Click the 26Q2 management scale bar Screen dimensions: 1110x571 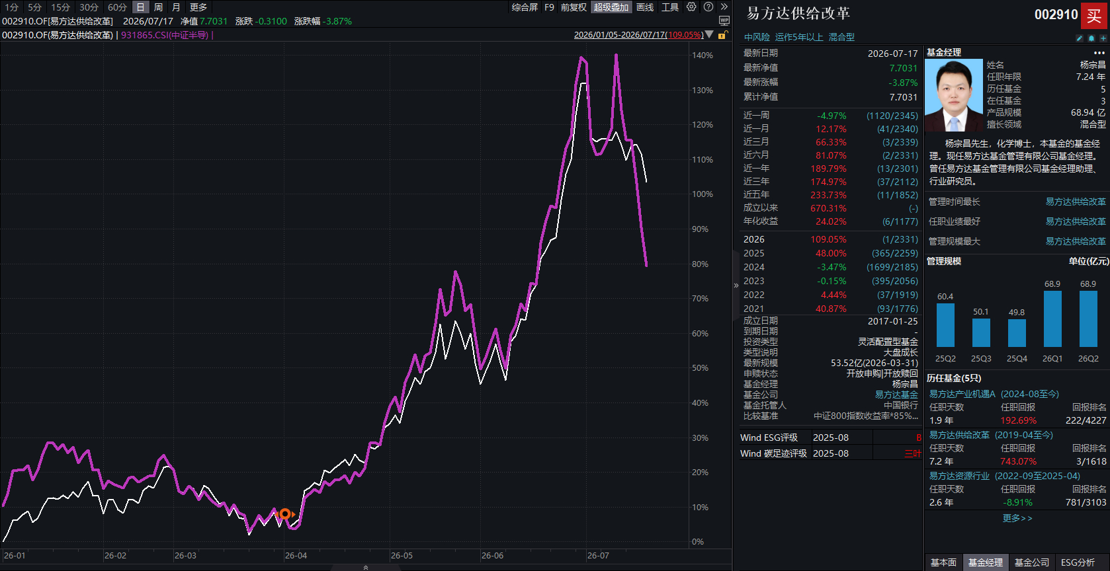click(x=1088, y=319)
